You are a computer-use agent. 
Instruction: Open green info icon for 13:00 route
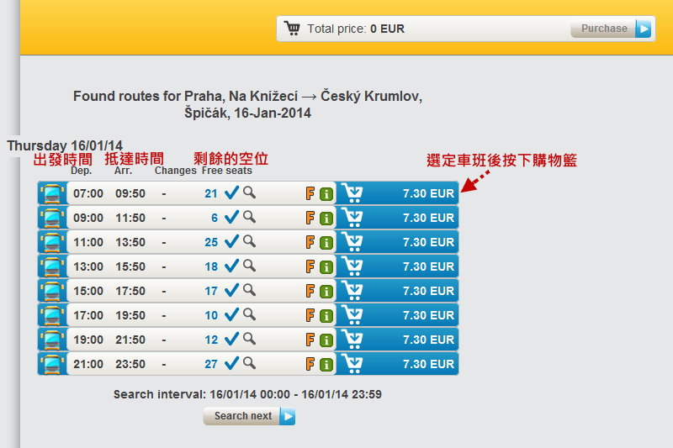[326, 267]
